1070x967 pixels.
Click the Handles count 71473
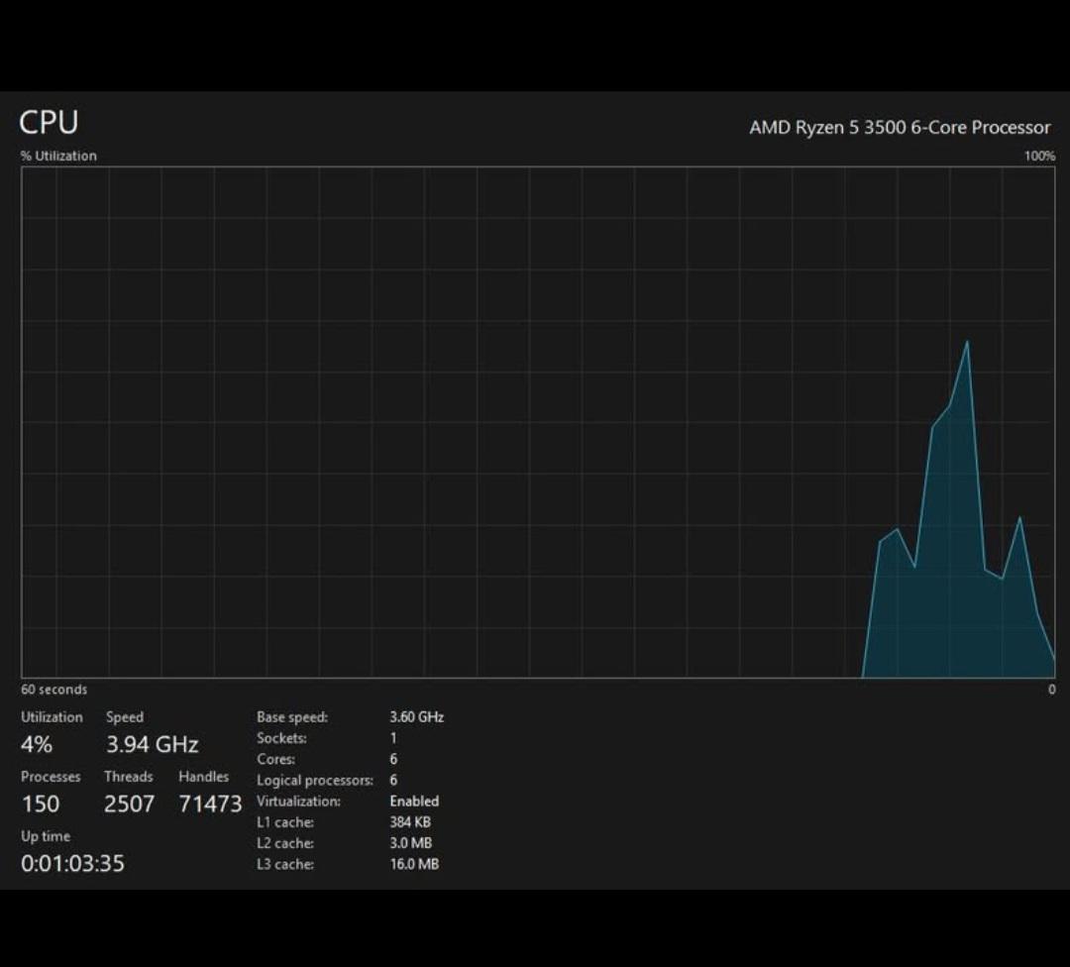[210, 804]
